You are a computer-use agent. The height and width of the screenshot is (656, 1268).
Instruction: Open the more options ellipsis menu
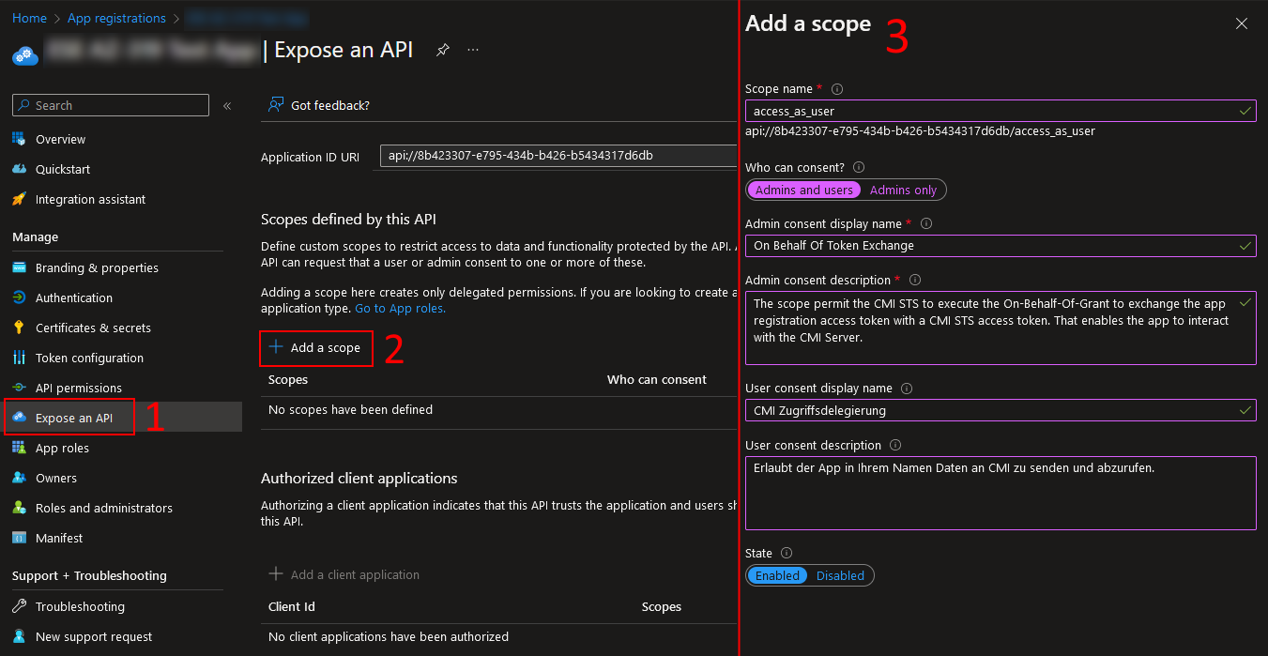point(473,50)
